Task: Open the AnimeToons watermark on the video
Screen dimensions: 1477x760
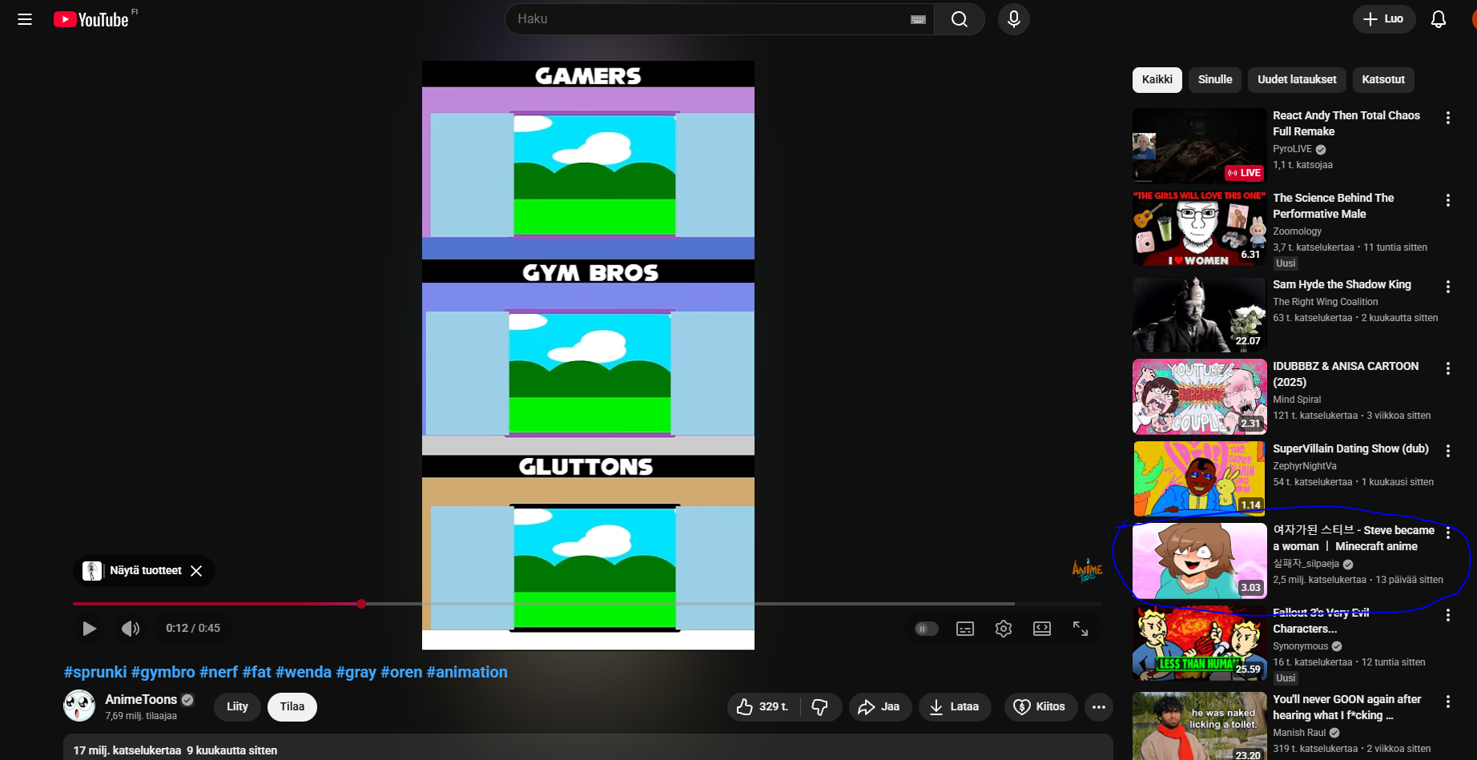Action: (1087, 569)
